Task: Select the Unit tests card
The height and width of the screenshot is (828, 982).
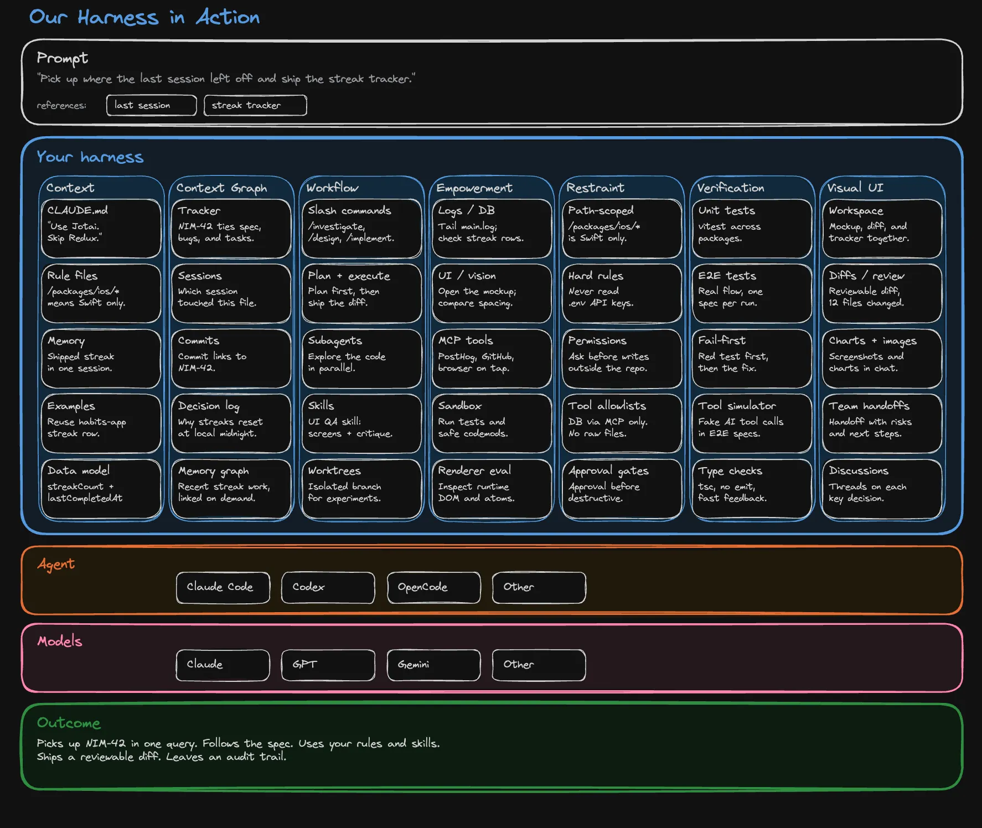Action: pyautogui.click(x=752, y=229)
